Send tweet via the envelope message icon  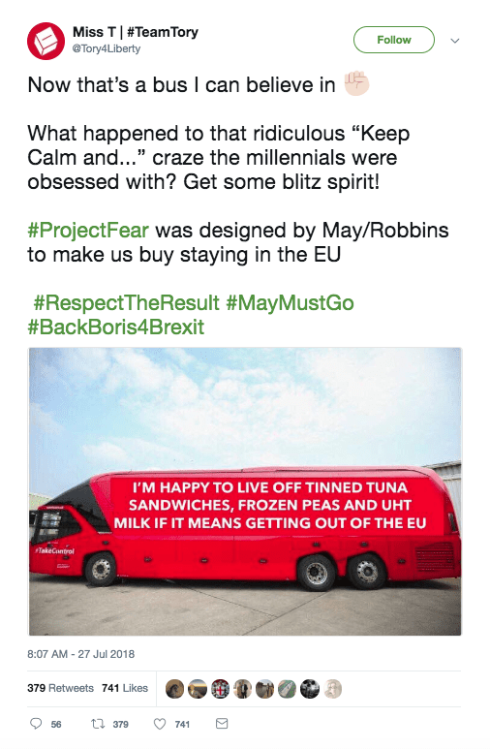(222, 724)
